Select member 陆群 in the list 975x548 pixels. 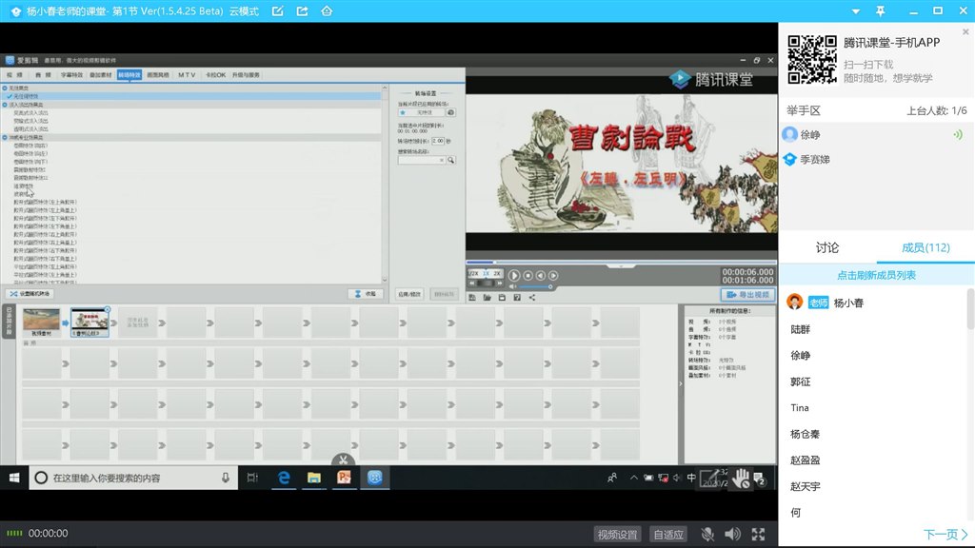[800, 329]
